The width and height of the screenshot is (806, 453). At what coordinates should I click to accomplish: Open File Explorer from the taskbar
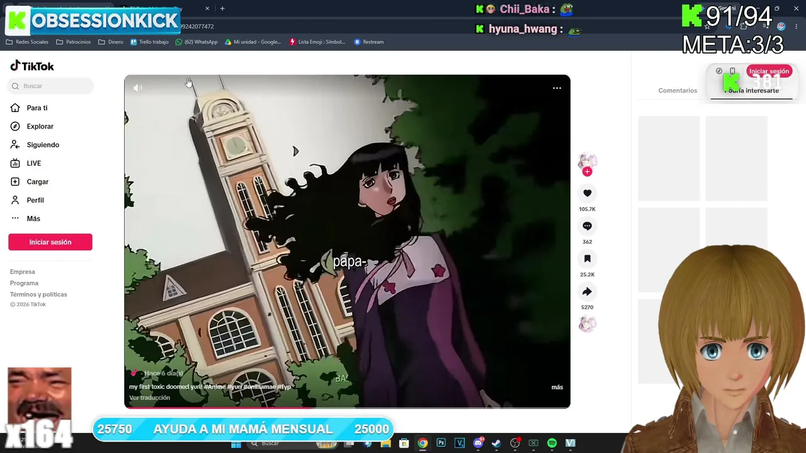pos(385,444)
